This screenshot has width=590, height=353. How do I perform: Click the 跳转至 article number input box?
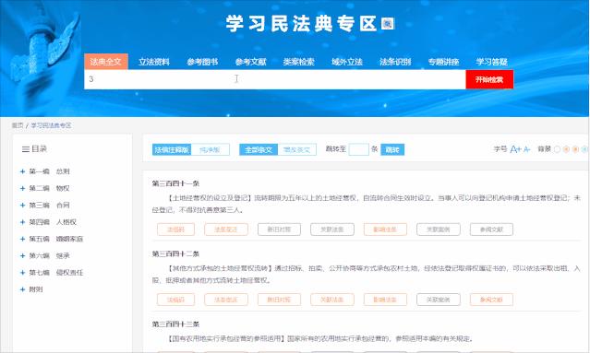click(358, 149)
